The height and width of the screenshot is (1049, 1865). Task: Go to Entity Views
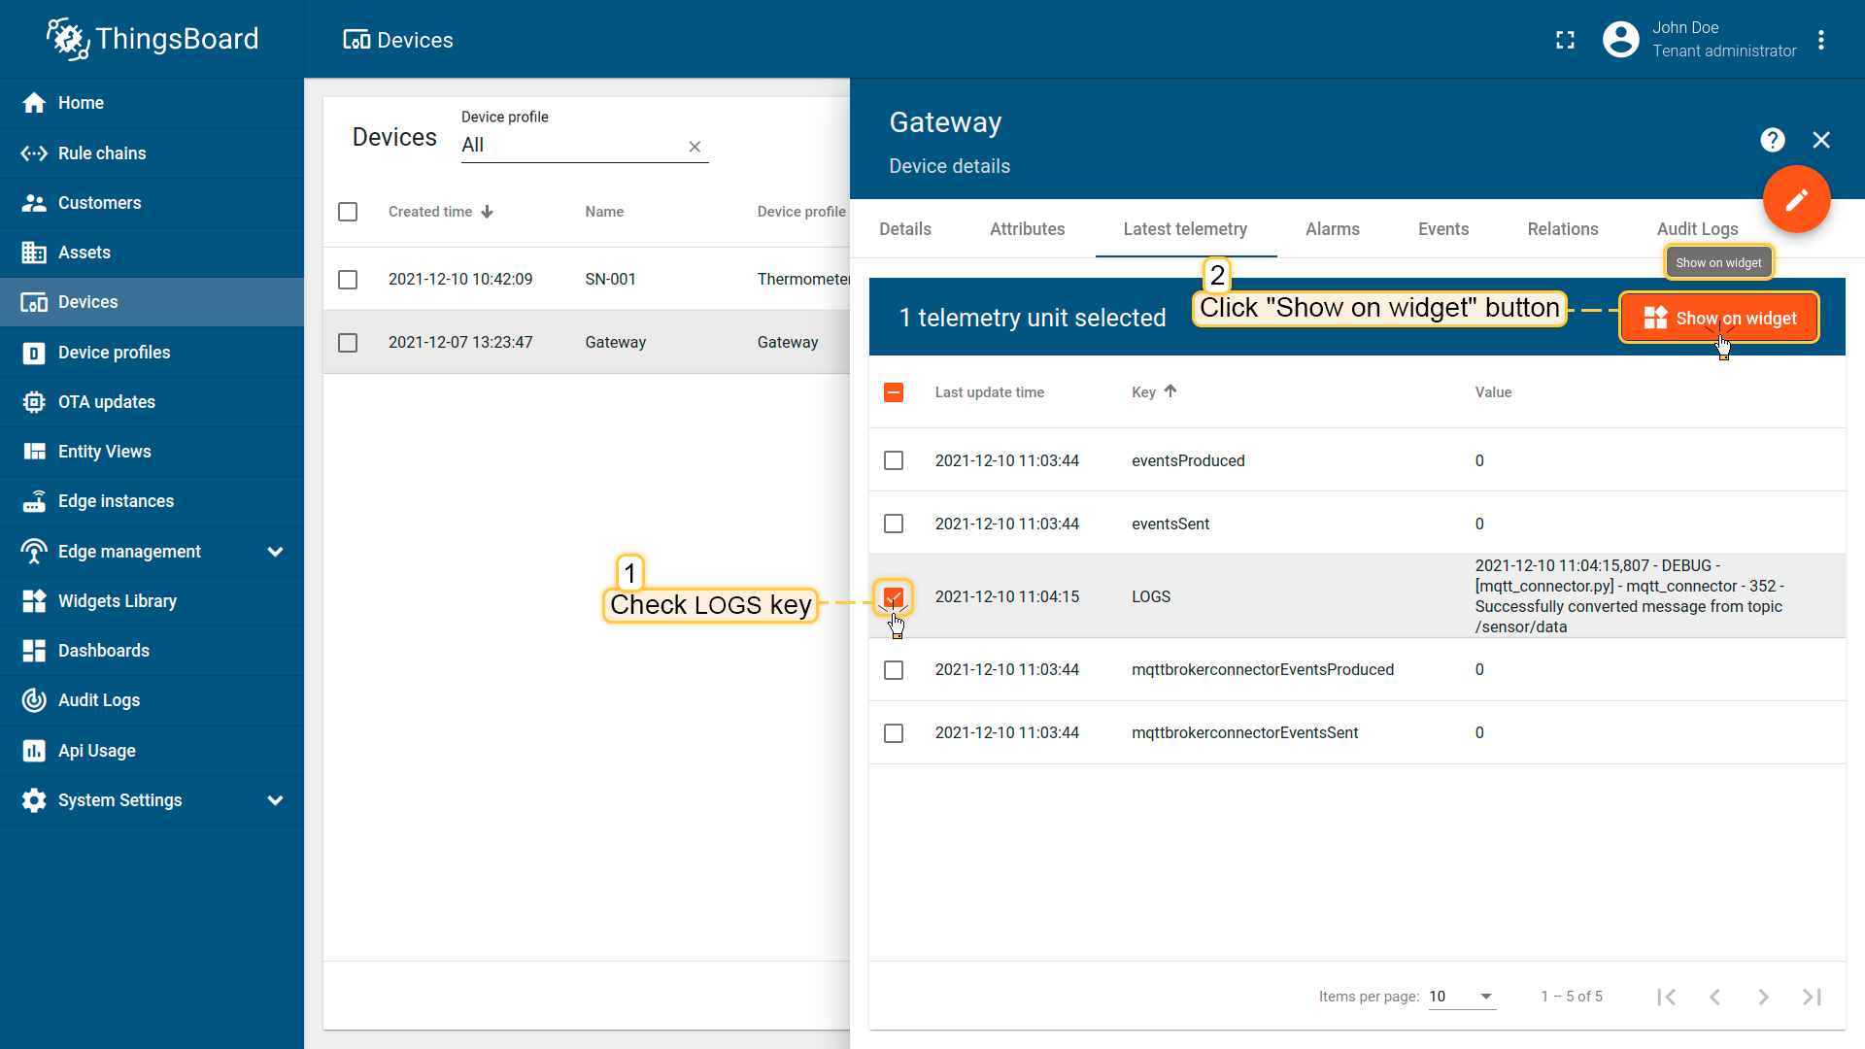[x=152, y=452]
